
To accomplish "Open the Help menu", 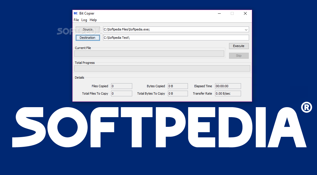I will tap(93, 20).
